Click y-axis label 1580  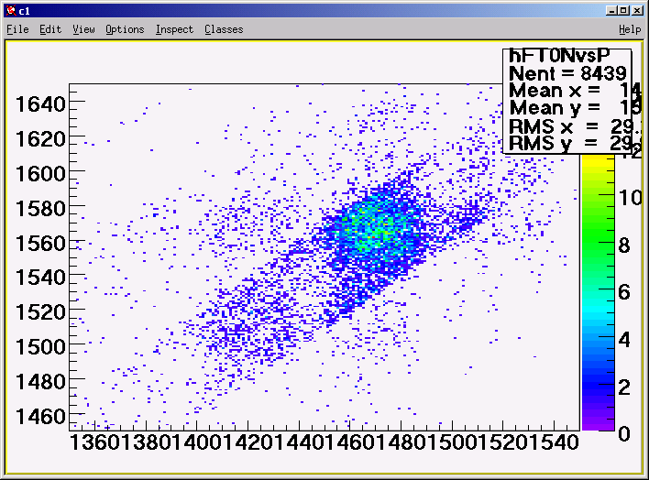coord(40,209)
